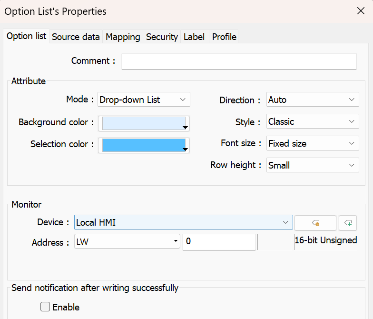This screenshot has height=319, width=373.
Task: Switch to the Source data tab
Action: (x=76, y=37)
